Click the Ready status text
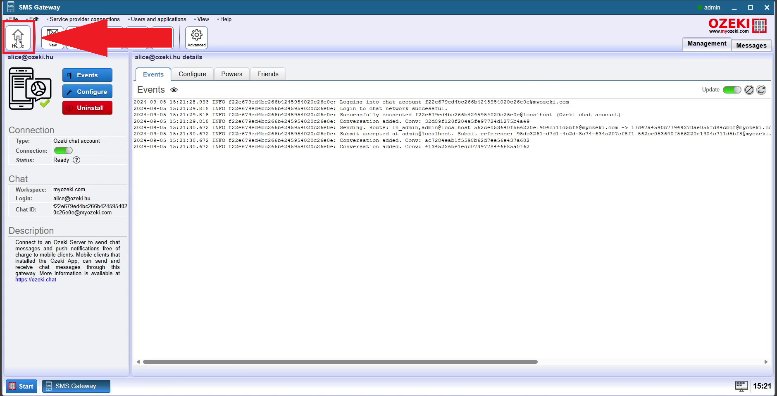 (x=61, y=160)
